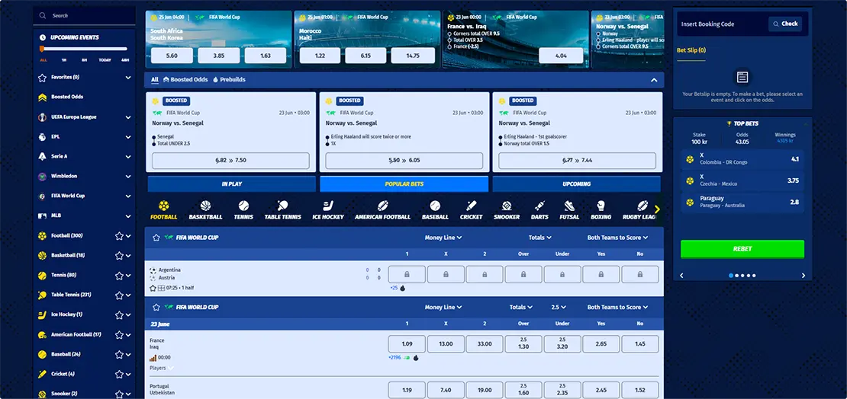
Task: Click the statistics icon under France Iraq
Action: click(x=153, y=357)
